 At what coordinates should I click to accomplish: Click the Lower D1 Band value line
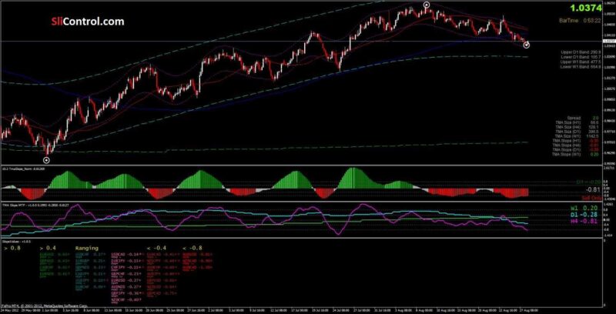click(x=582, y=57)
